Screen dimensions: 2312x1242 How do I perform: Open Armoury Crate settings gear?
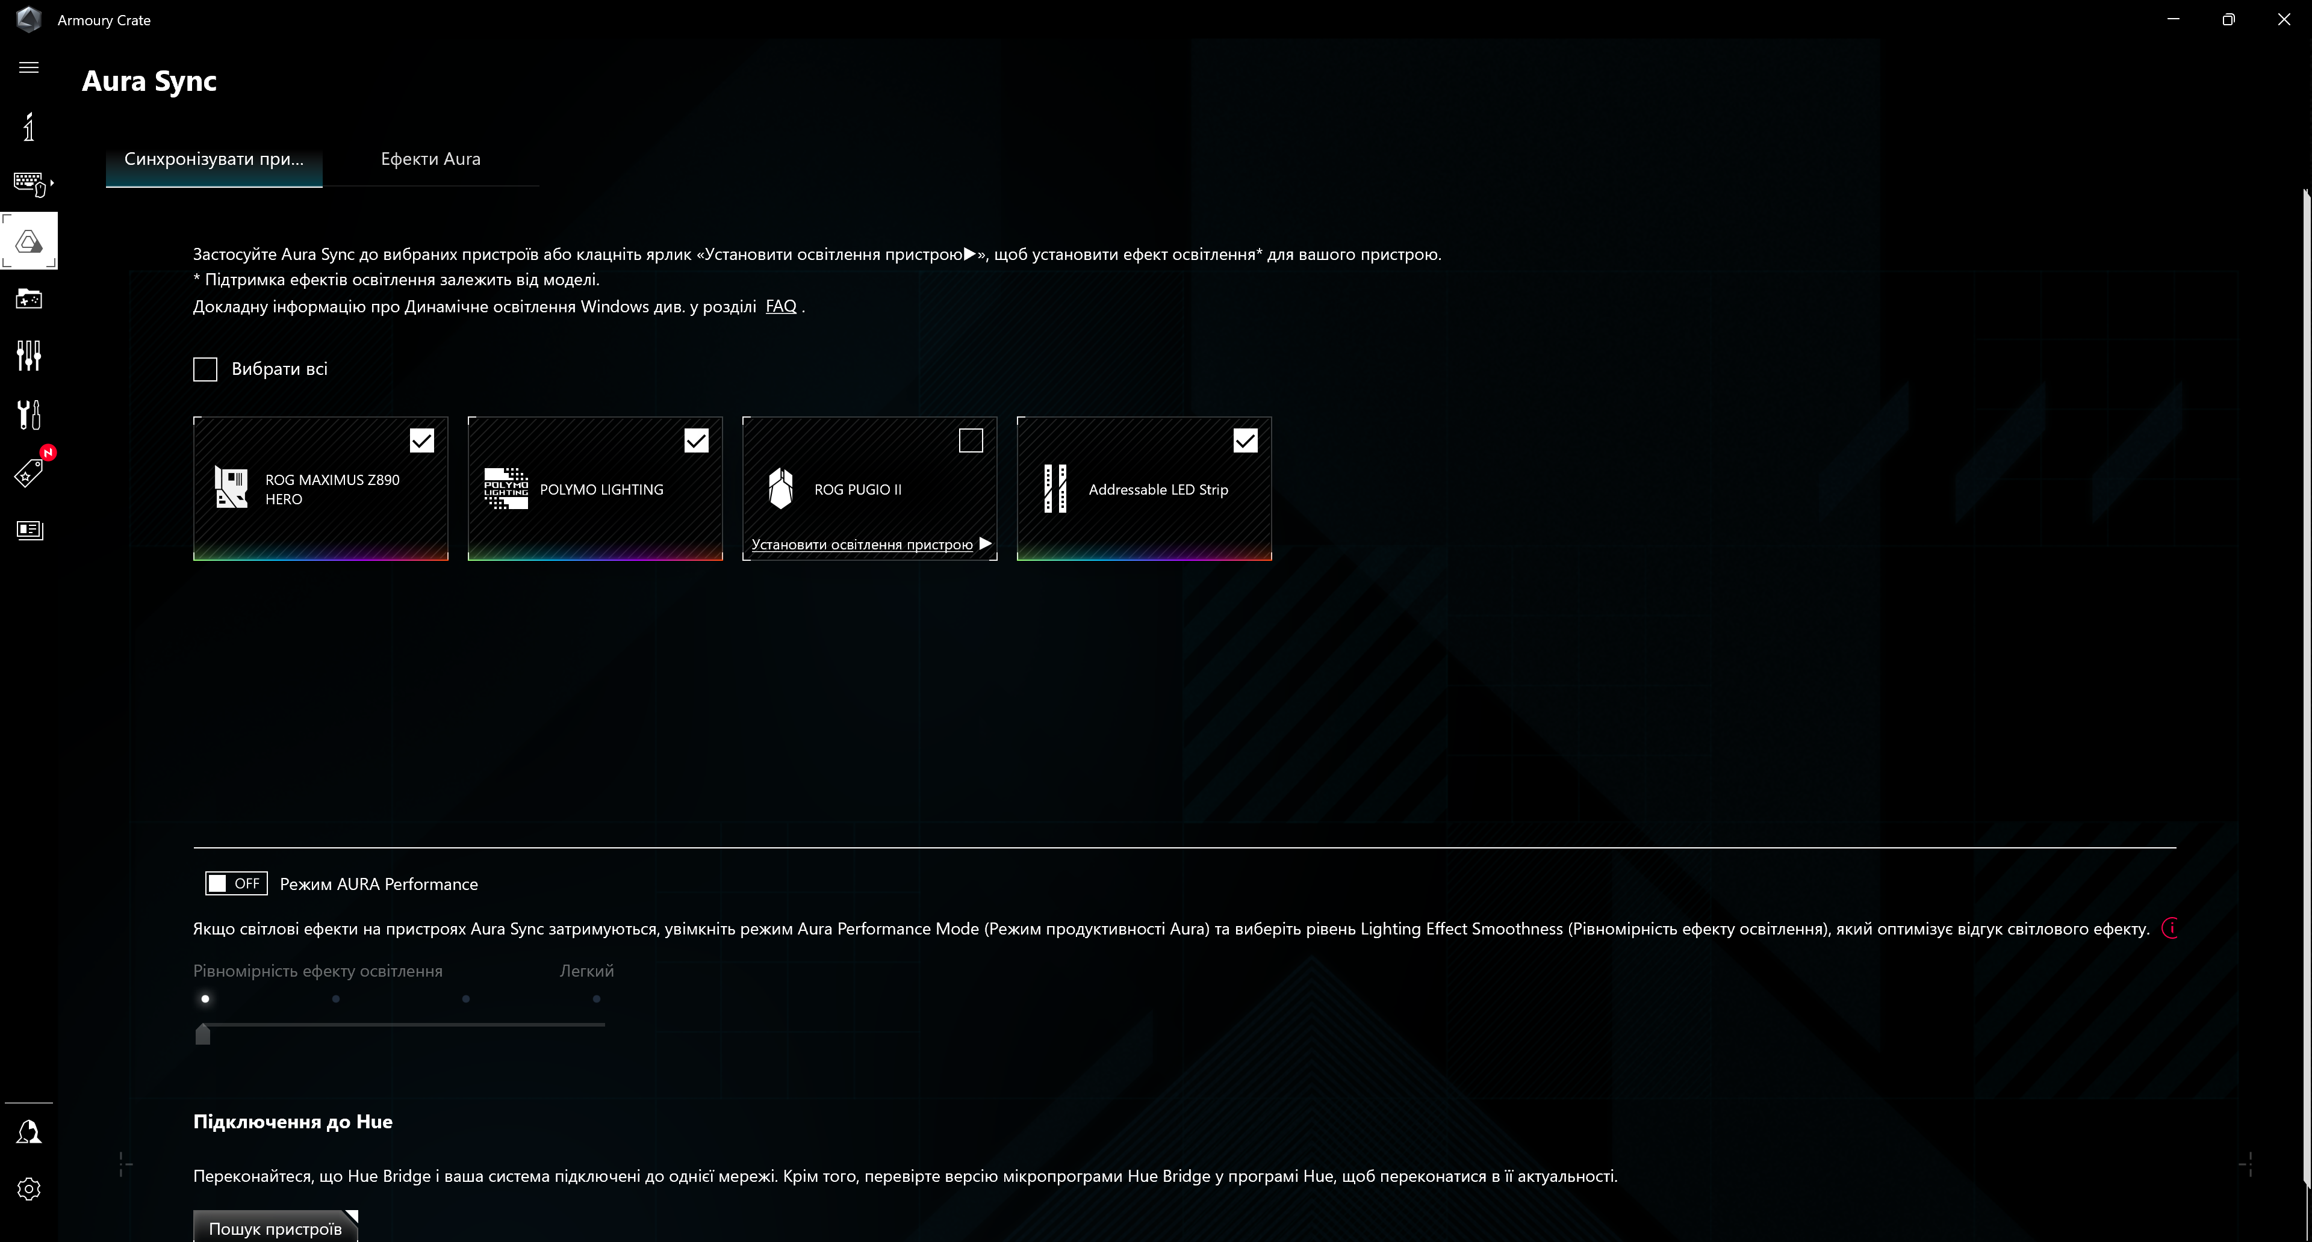click(29, 1188)
